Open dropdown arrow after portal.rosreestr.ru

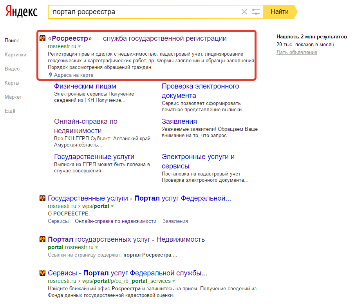click(96, 248)
